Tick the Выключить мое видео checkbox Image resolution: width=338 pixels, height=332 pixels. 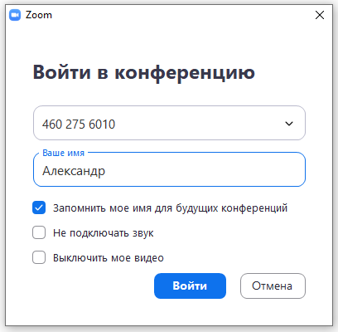(39, 257)
